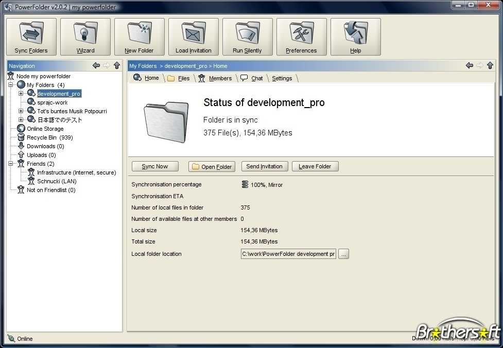Click the Sync Now button

coord(155,166)
